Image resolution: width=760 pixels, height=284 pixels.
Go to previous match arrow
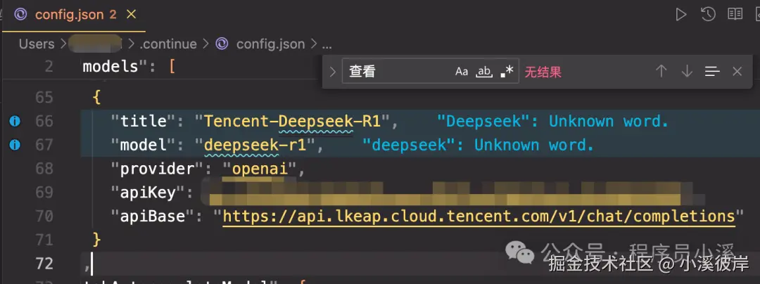pyautogui.click(x=661, y=72)
